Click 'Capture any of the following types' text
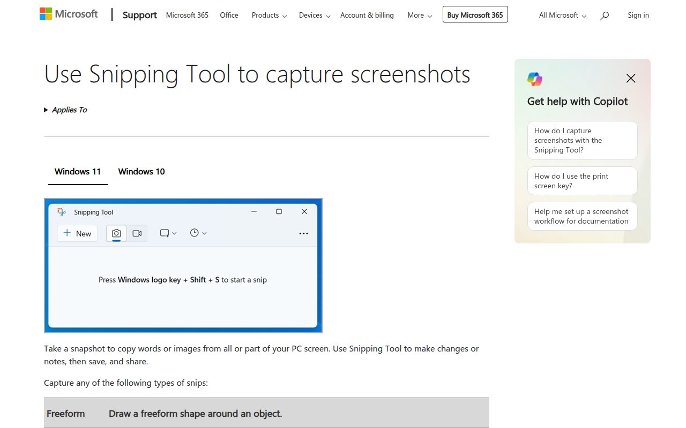 [126, 383]
